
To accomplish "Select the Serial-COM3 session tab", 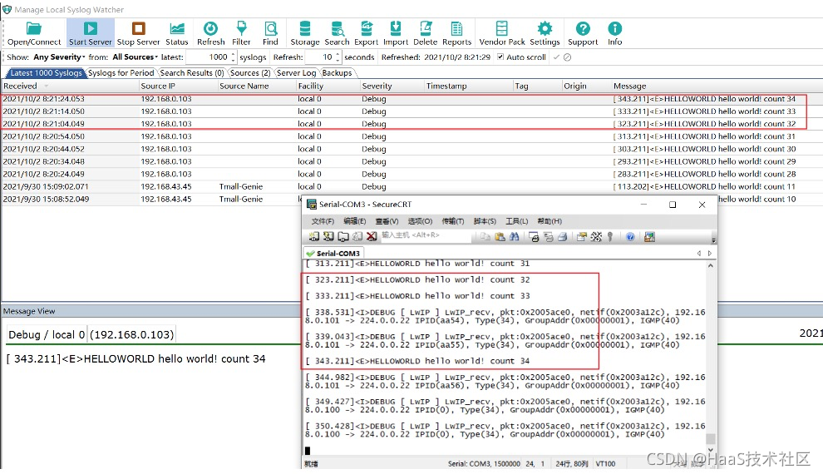I will (334, 253).
